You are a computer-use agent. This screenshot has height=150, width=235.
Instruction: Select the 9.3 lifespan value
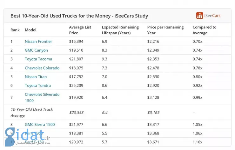coord(104,59)
